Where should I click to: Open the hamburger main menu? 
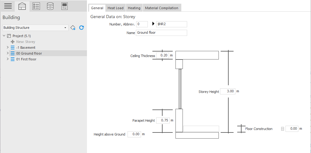click(x=8, y=6)
